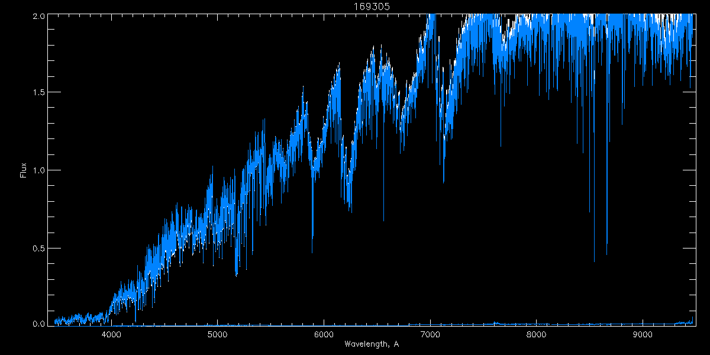Click the Wavelength, A axis label
The height and width of the screenshot is (355, 710).
click(x=372, y=344)
